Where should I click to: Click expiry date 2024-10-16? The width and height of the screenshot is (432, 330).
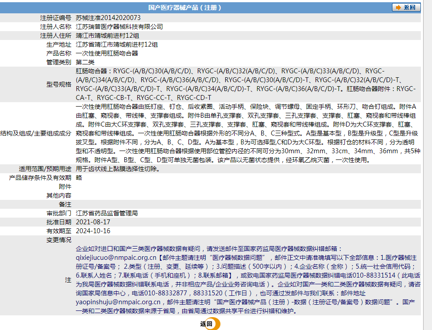(93, 231)
